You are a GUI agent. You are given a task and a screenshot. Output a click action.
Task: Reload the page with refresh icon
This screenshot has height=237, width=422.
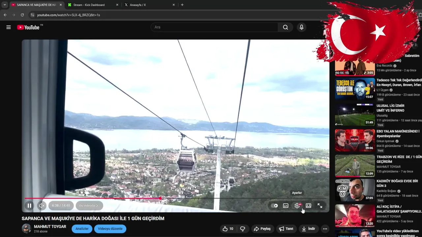22,15
